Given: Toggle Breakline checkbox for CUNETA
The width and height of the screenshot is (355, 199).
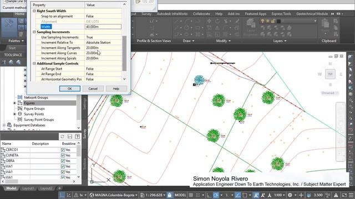Looking at the screenshot, I should 63,155.
